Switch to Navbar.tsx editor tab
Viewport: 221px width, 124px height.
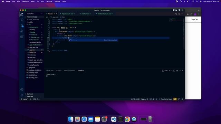click(x=85, y=14)
